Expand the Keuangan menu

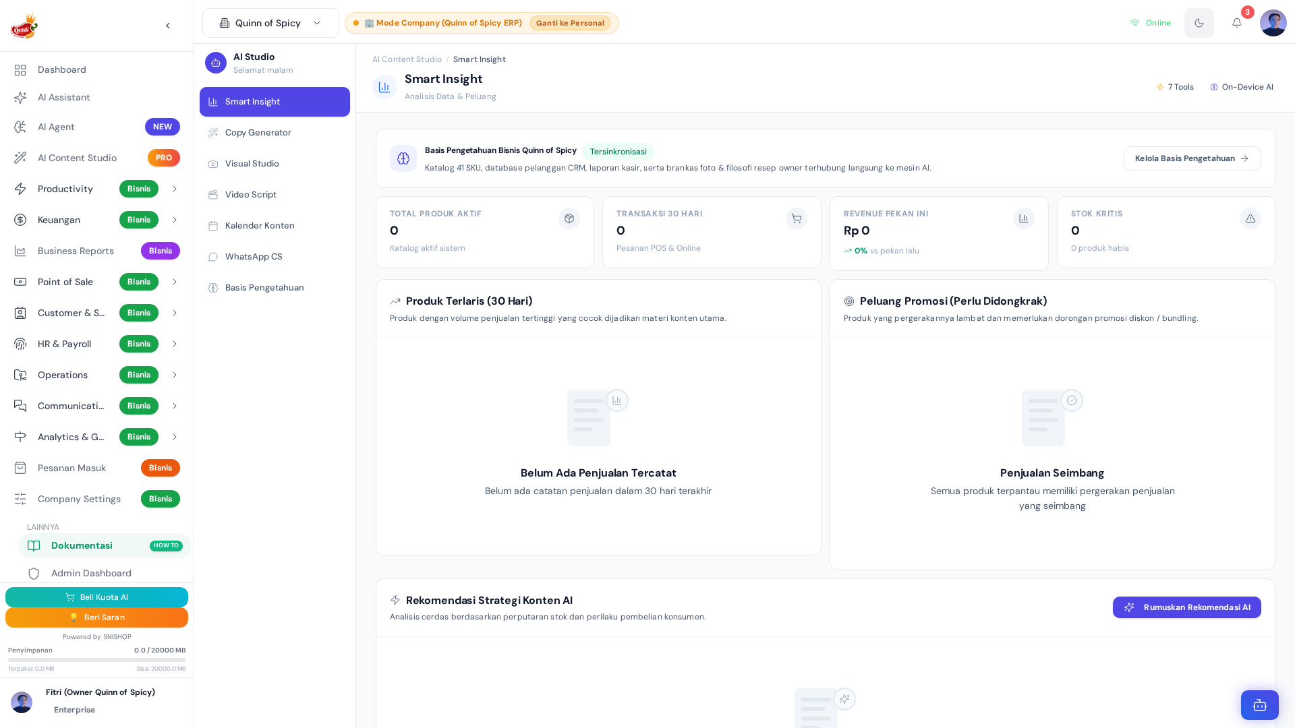point(175,220)
